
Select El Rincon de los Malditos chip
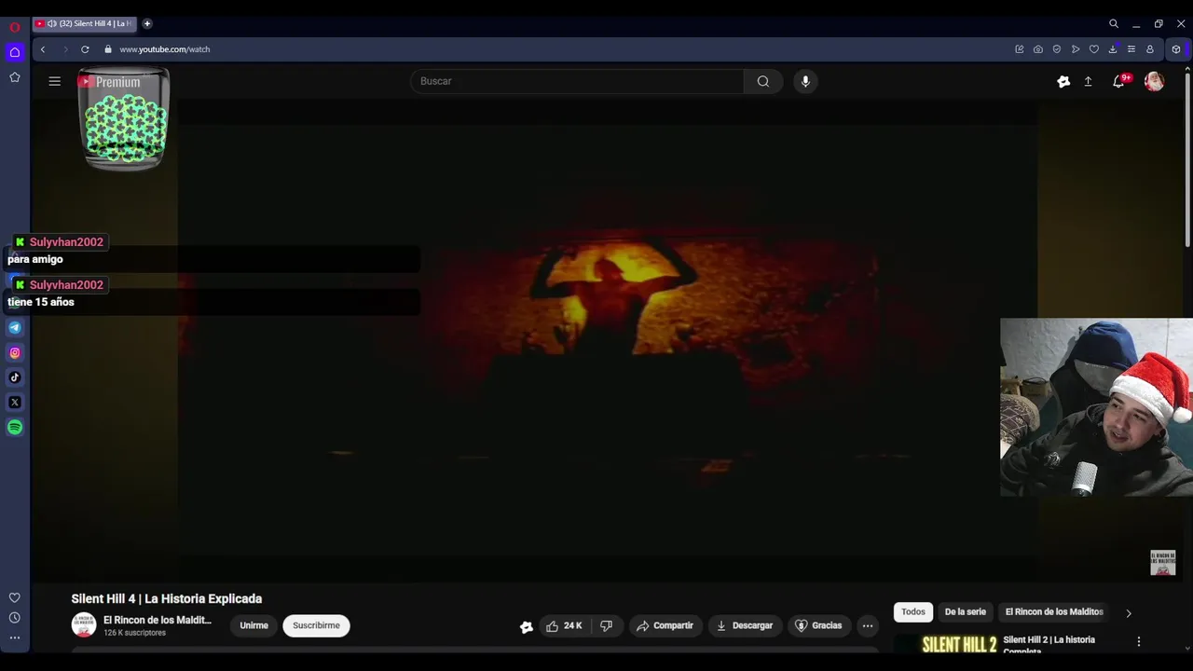[1054, 612]
